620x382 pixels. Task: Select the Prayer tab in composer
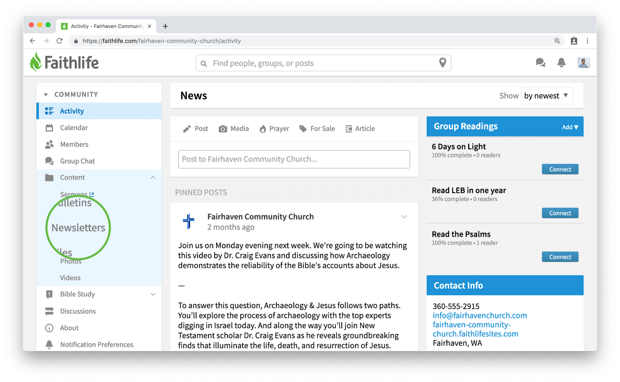pyautogui.click(x=274, y=129)
